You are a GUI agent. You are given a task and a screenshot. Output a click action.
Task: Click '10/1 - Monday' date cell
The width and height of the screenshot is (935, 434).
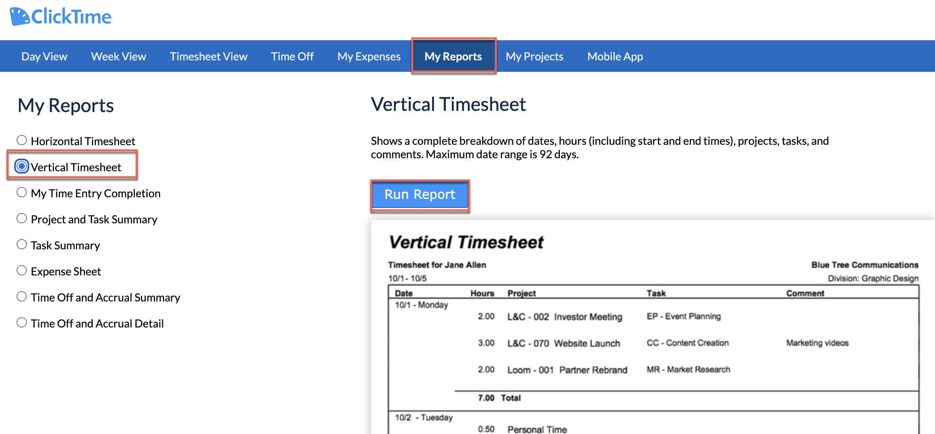point(421,305)
